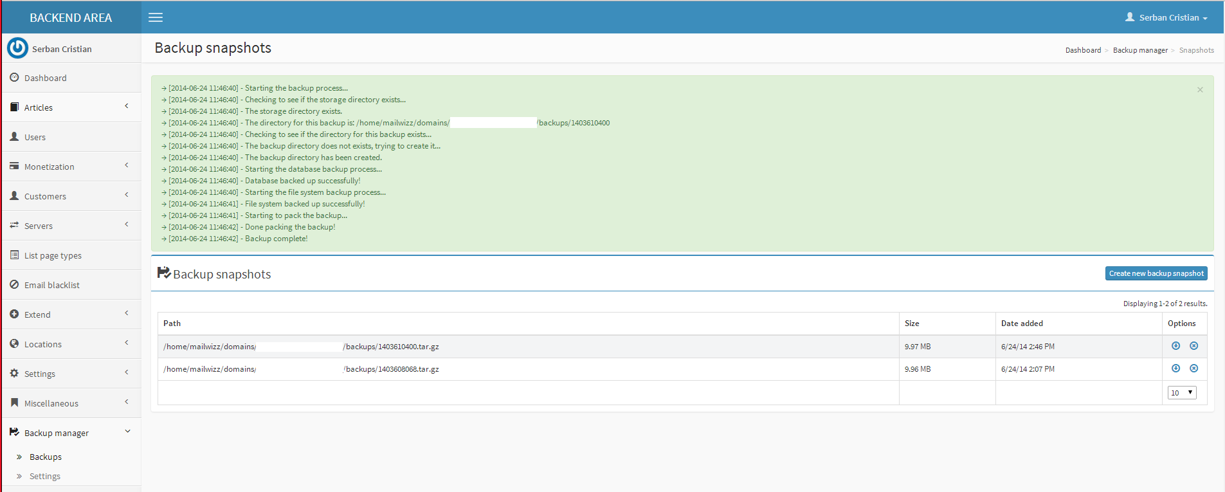The height and width of the screenshot is (492, 1225).
Task: Open Settings under Backup manager
Action: (x=45, y=476)
